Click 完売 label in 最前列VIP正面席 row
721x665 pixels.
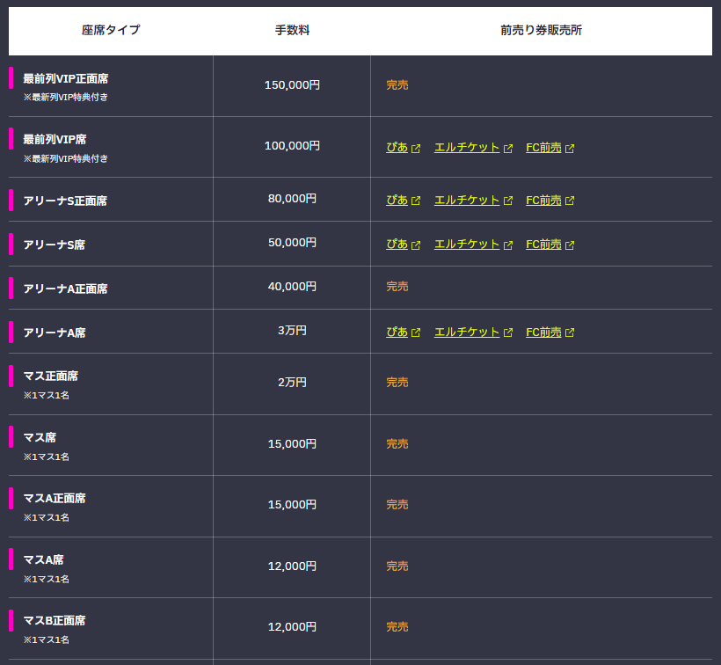pyautogui.click(x=397, y=85)
